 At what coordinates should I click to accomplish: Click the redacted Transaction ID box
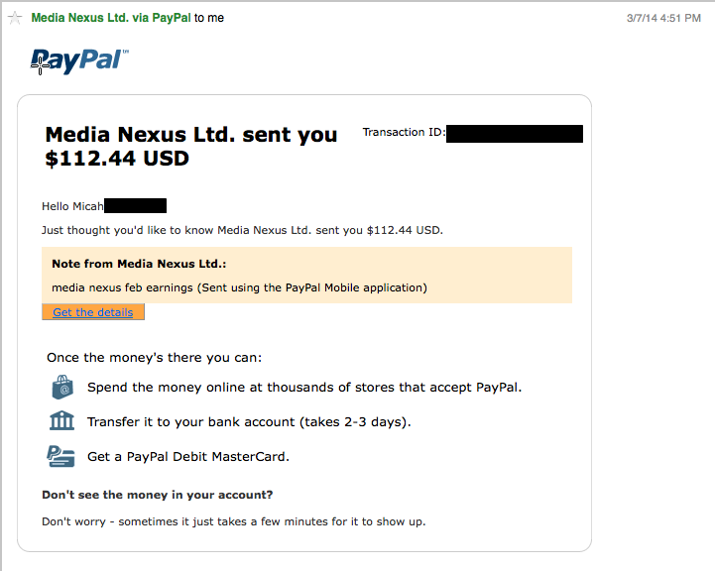tap(515, 134)
